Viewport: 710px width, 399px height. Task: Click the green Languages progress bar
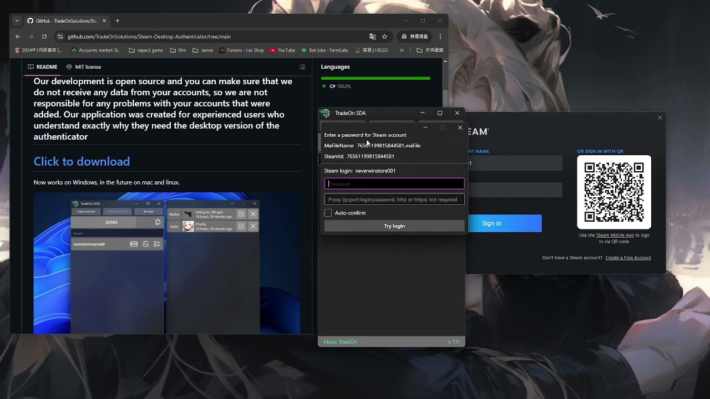point(376,78)
